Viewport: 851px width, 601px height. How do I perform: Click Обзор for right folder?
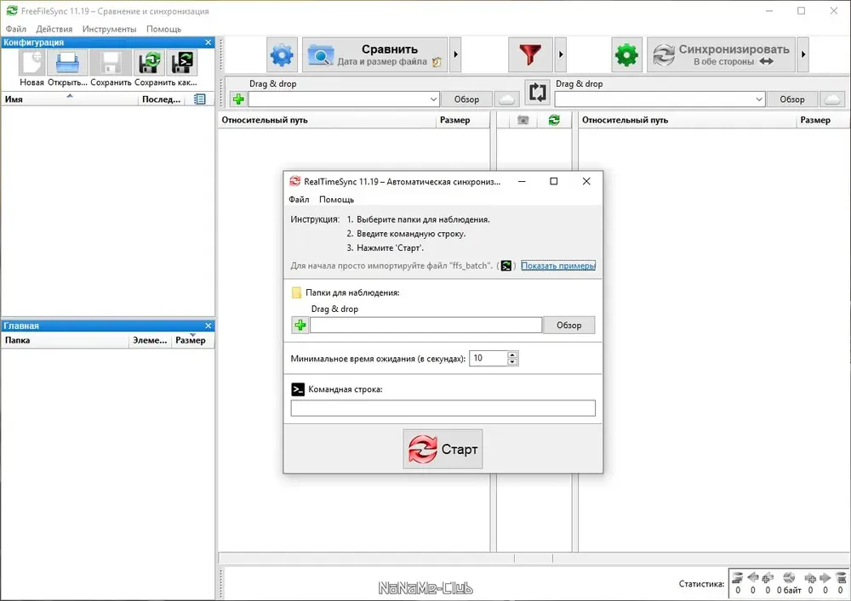[792, 99]
